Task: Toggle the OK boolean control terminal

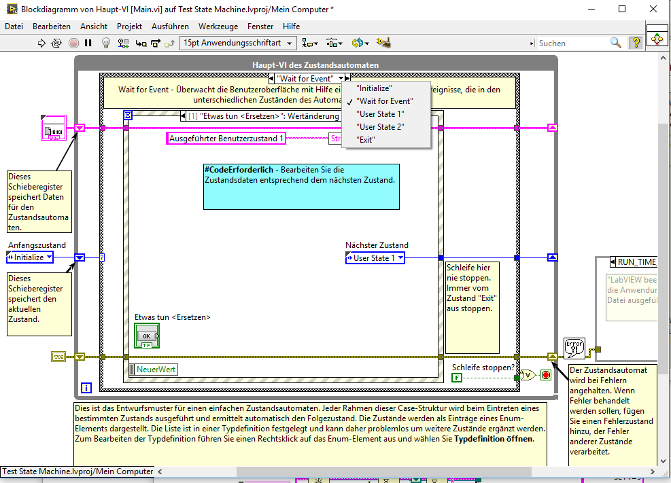Action: (145, 336)
